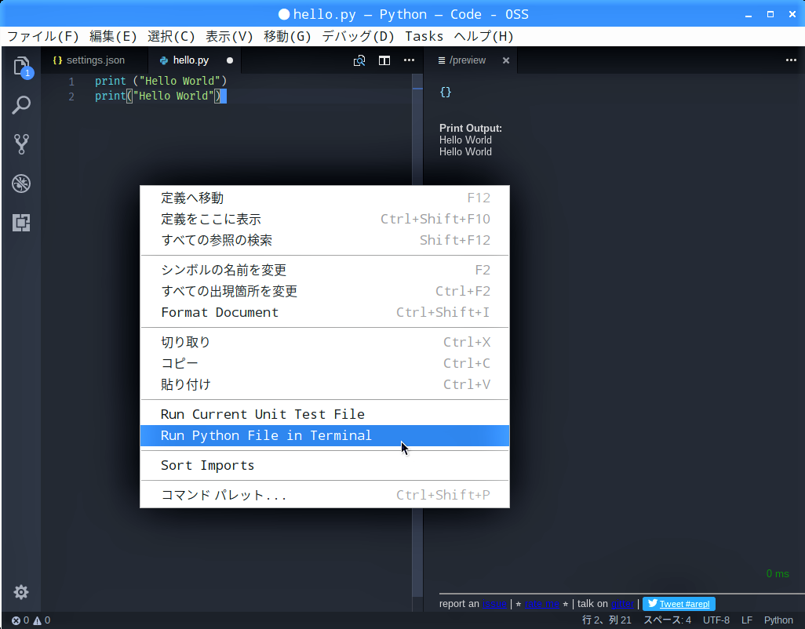
Task: Open the Source Control view
Action: pyautogui.click(x=21, y=144)
